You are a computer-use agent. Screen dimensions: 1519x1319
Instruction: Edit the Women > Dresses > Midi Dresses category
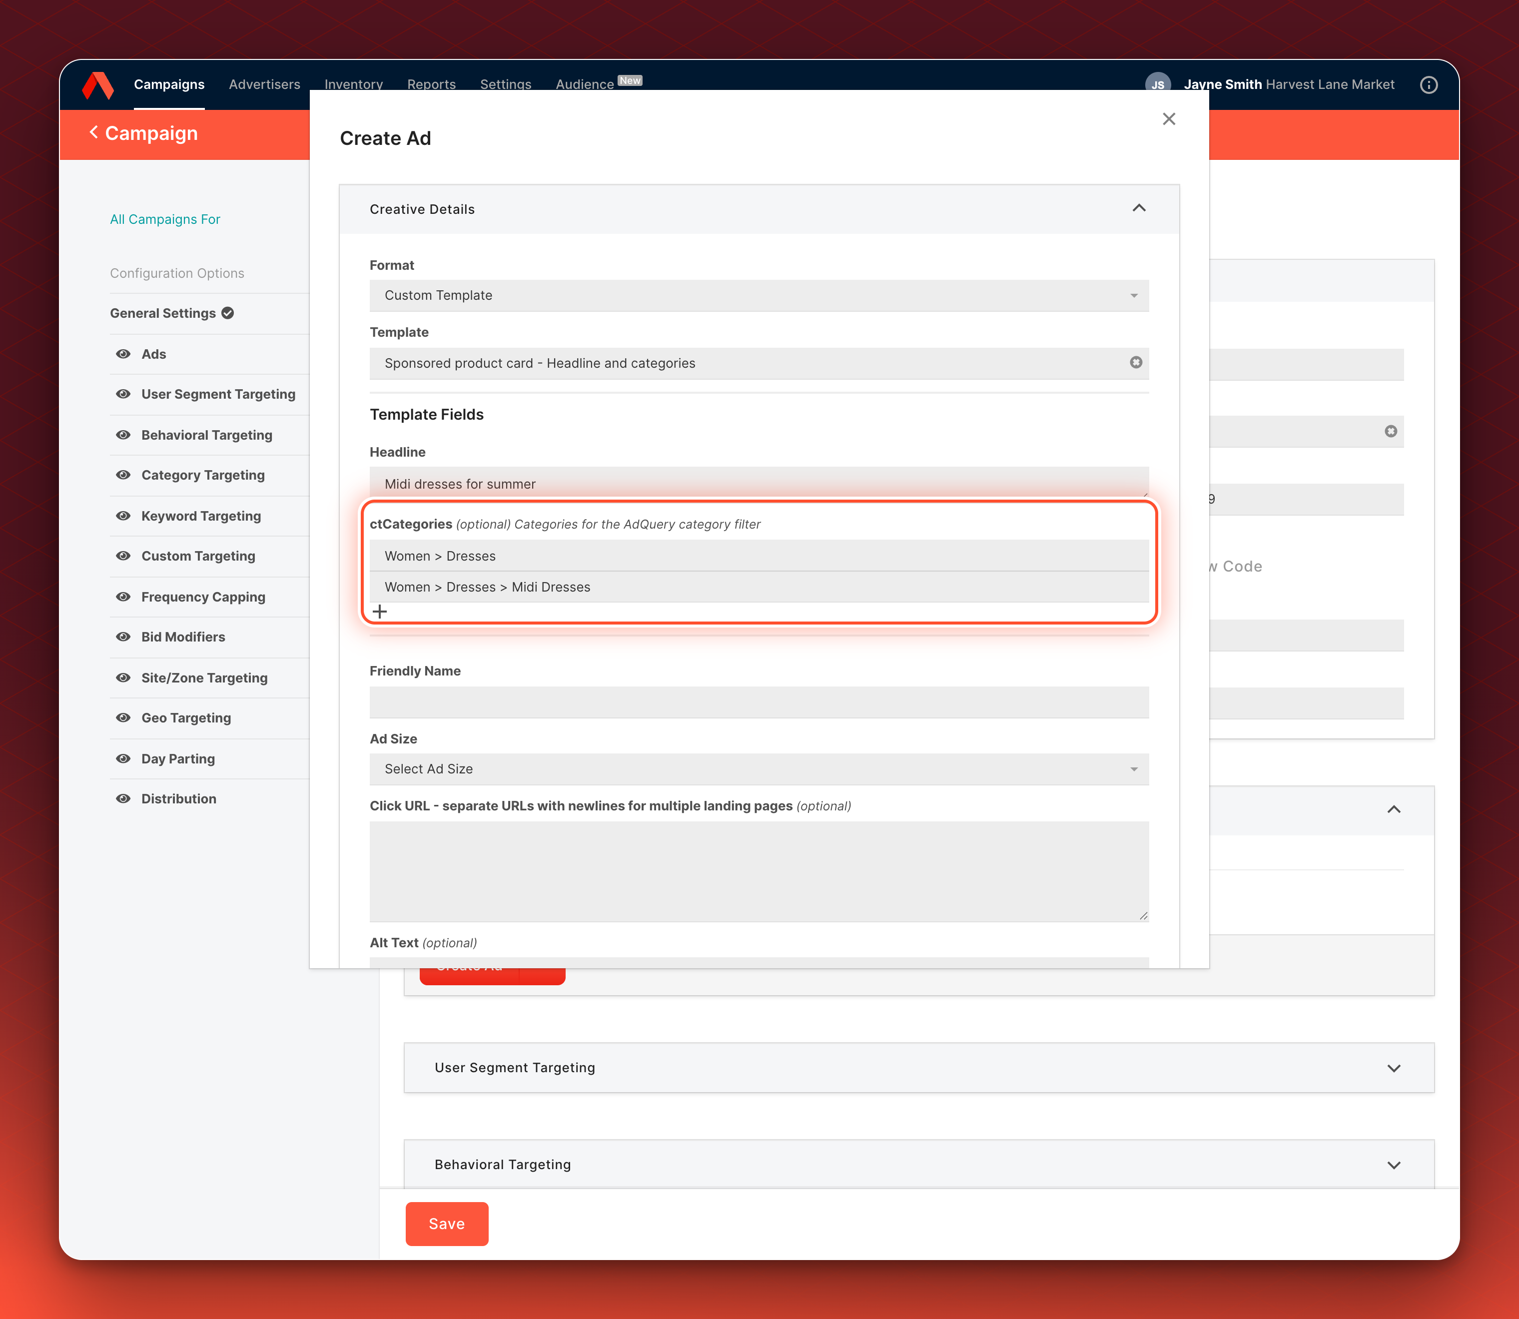(759, 587)
